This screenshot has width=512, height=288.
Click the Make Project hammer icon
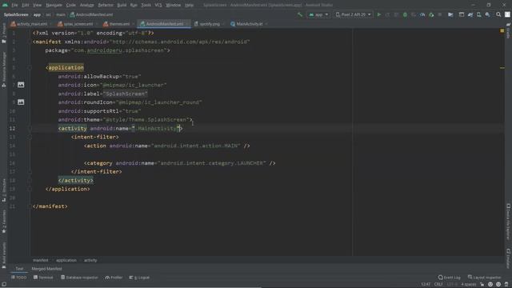[x=300, y=14]
